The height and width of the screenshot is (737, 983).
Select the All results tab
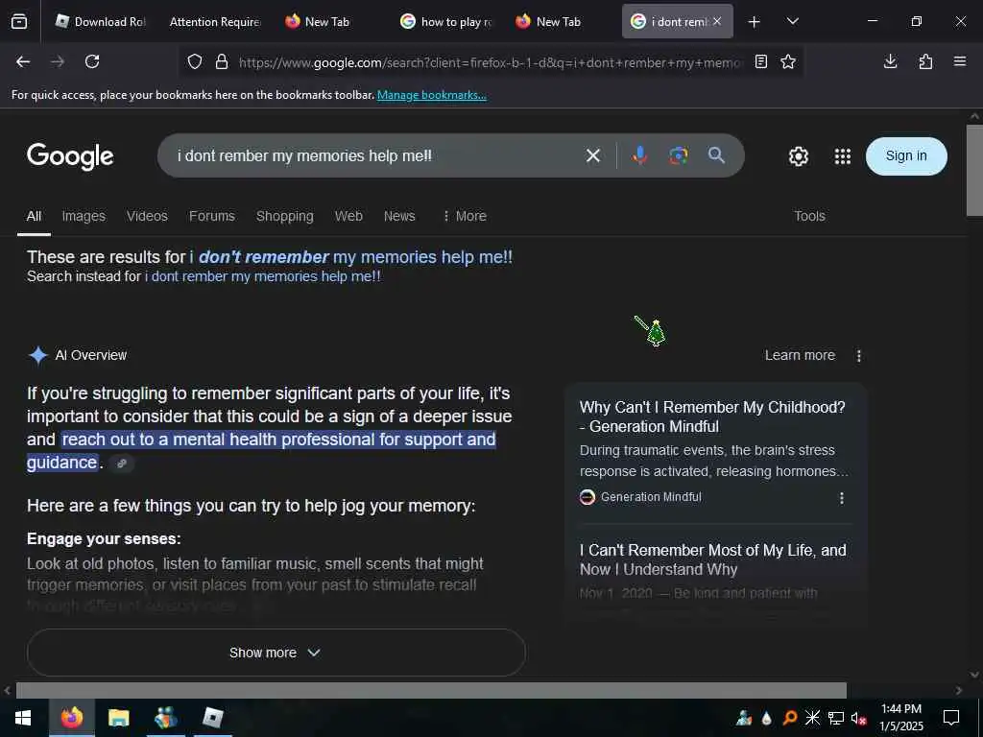[x=34, y=216]
